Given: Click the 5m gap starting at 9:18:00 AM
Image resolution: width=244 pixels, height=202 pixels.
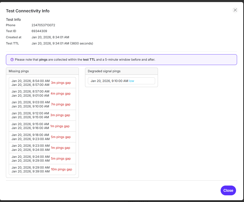Looking at the screenshot, I should click(x=42, y=137).
